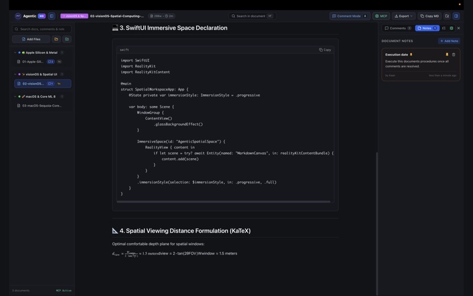Click the 'import RealityKitContent' code line

(x=145, y=72)
